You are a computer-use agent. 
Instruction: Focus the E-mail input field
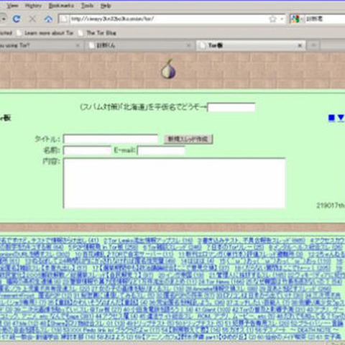coord(161,150)
